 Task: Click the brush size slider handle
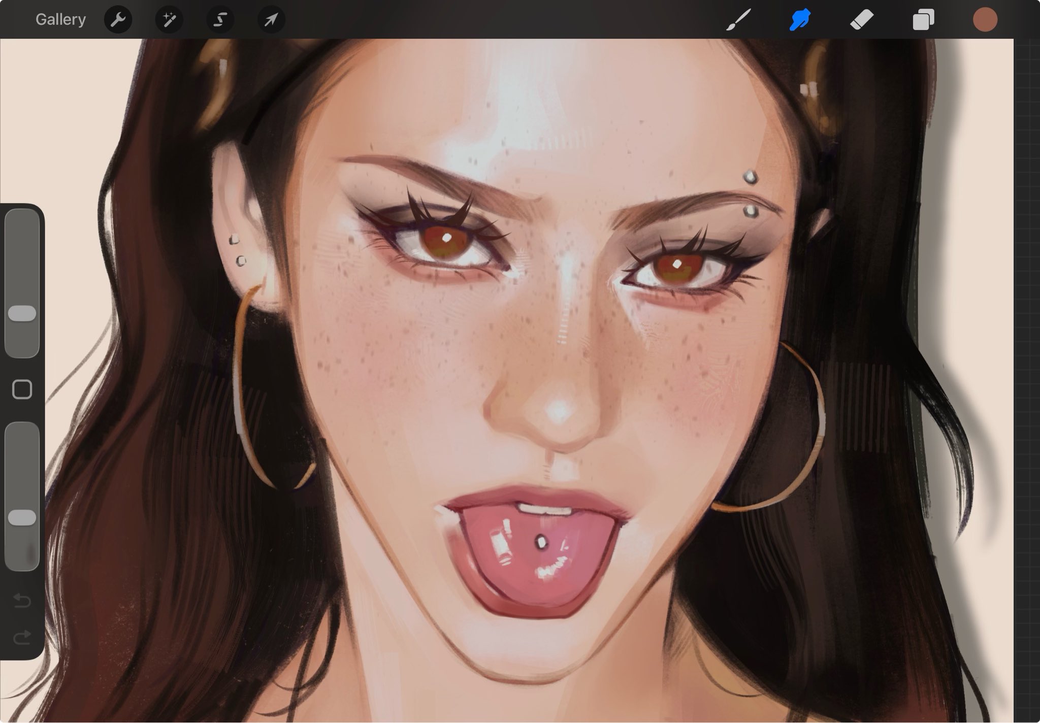pyautogui.click(x=22, y=313)
